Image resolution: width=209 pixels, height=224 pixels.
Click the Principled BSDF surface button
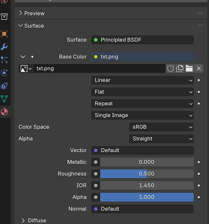(x=142, y=40)
